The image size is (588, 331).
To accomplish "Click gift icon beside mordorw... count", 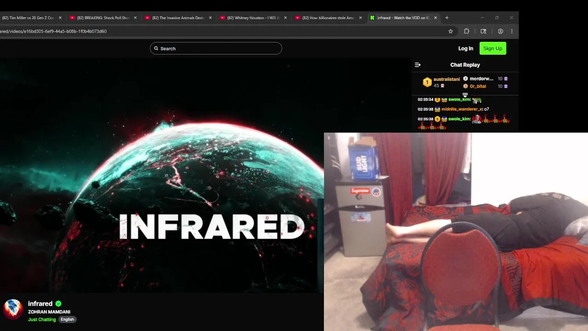I will coord(506,79).
